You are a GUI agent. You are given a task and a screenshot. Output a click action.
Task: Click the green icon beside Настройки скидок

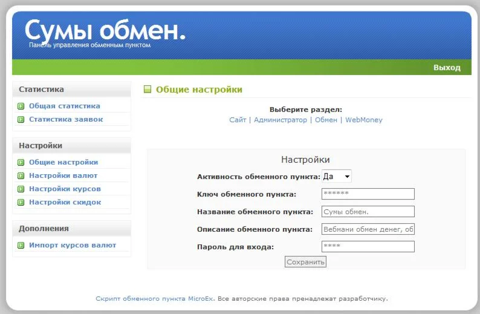(21, 203)
